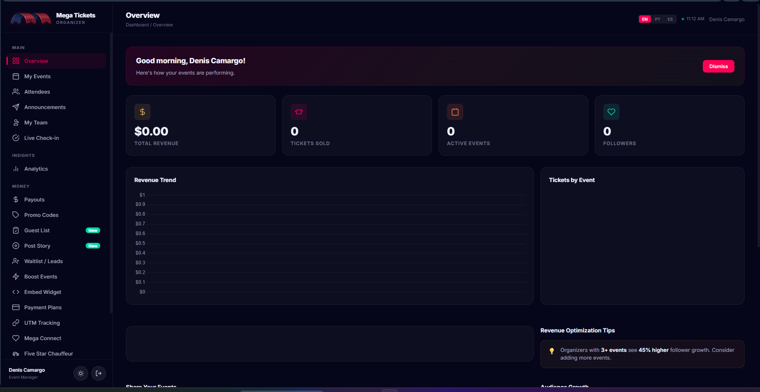Click the lightbulb tip icon

coord(551,351)
